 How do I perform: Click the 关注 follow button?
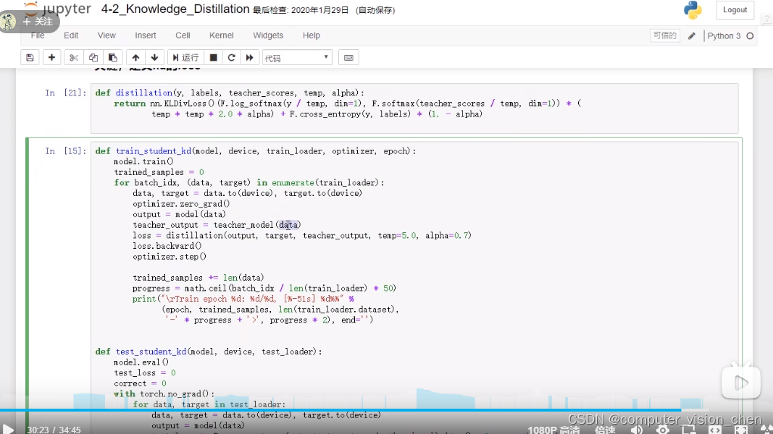[x=38, y=22]
